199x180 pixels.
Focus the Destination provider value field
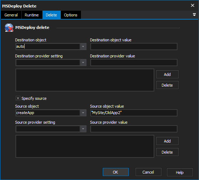point(134,62)
